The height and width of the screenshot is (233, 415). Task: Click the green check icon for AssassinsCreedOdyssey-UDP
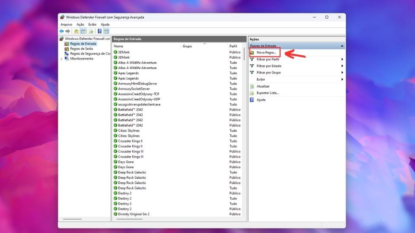115,99
